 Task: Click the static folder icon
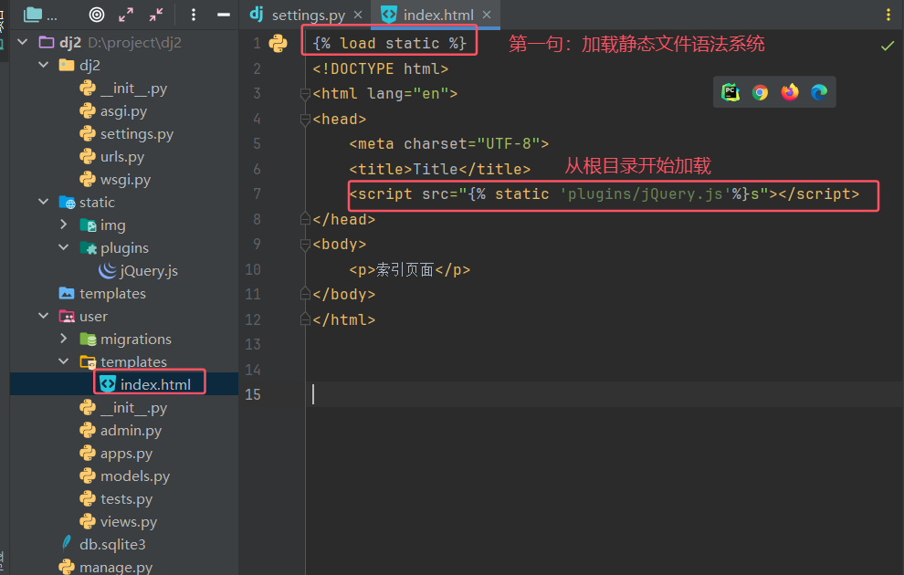(67, 203)
